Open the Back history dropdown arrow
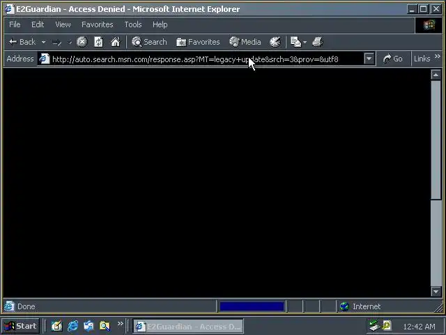This screenshot has height=335, width=446. click(43, 42)
